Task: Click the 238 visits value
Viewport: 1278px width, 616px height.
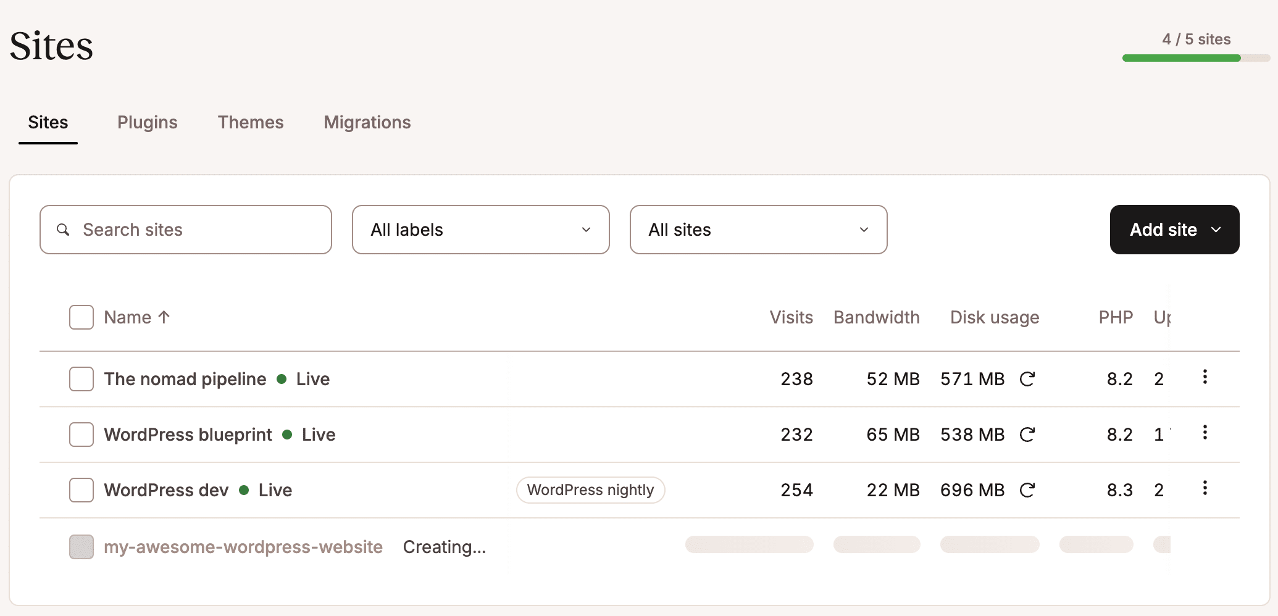Action: [x=796, y=379]
